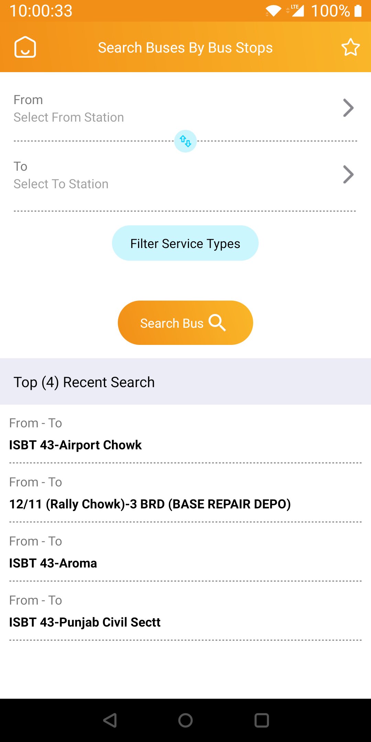The height and width of the screenshot is (742, 371).
Task: Check the battery icon in status bar
Action: [358, 11]
